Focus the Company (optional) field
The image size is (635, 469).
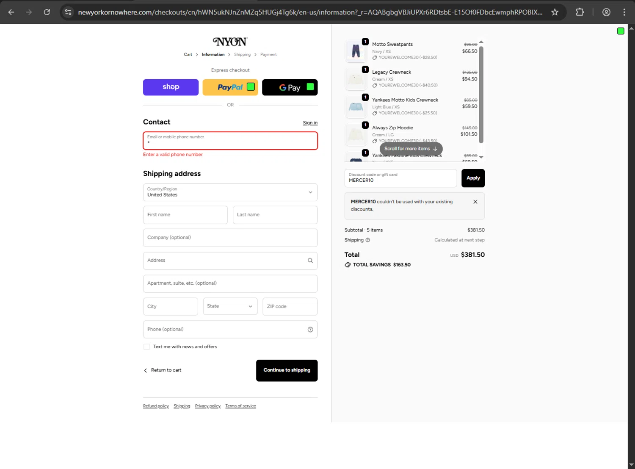click(230, 238)
